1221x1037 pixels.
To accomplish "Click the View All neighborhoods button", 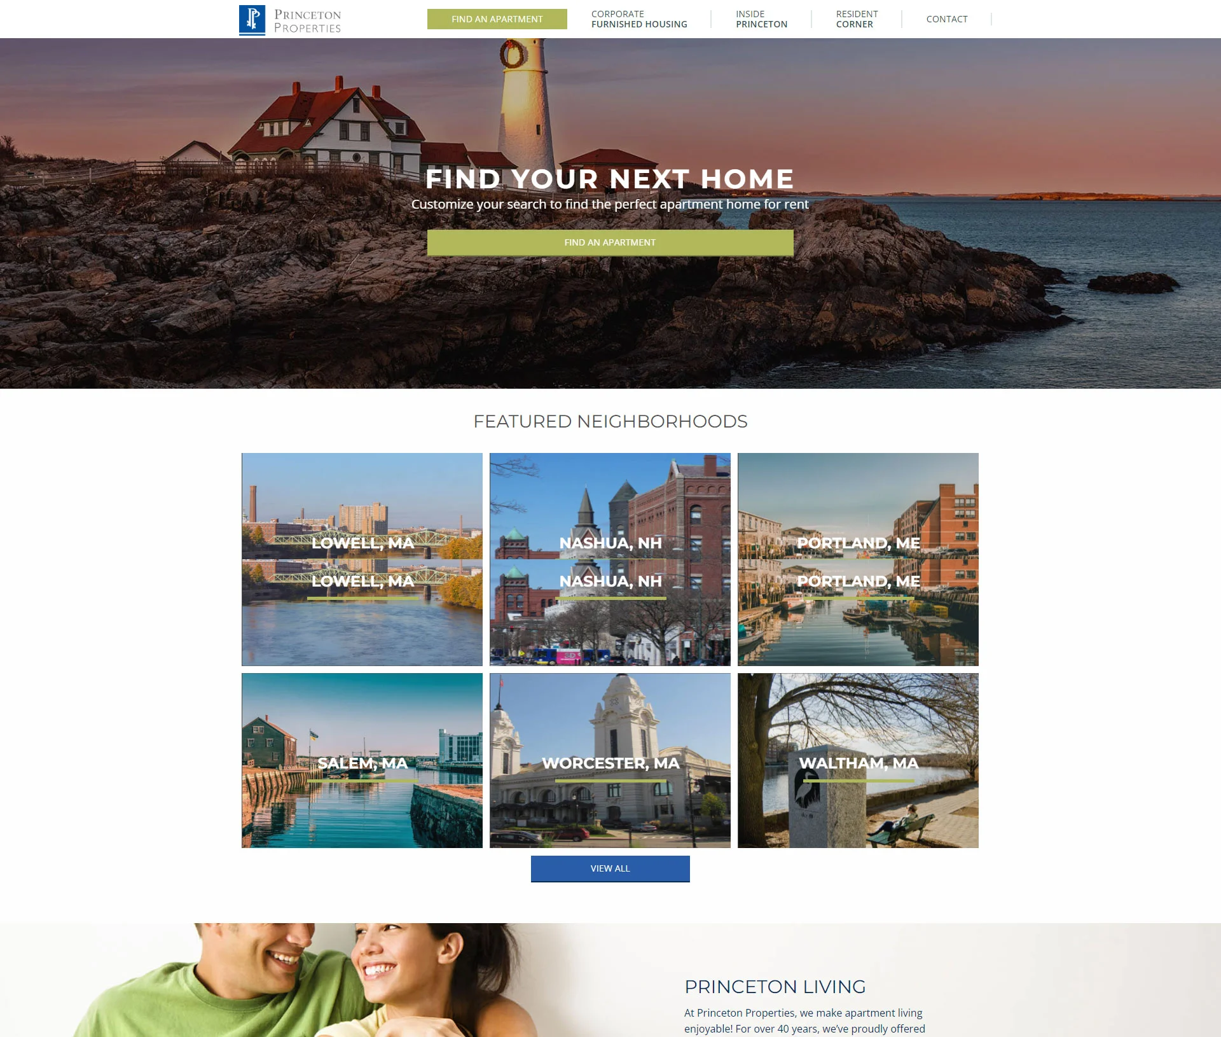I will point(609,867).
